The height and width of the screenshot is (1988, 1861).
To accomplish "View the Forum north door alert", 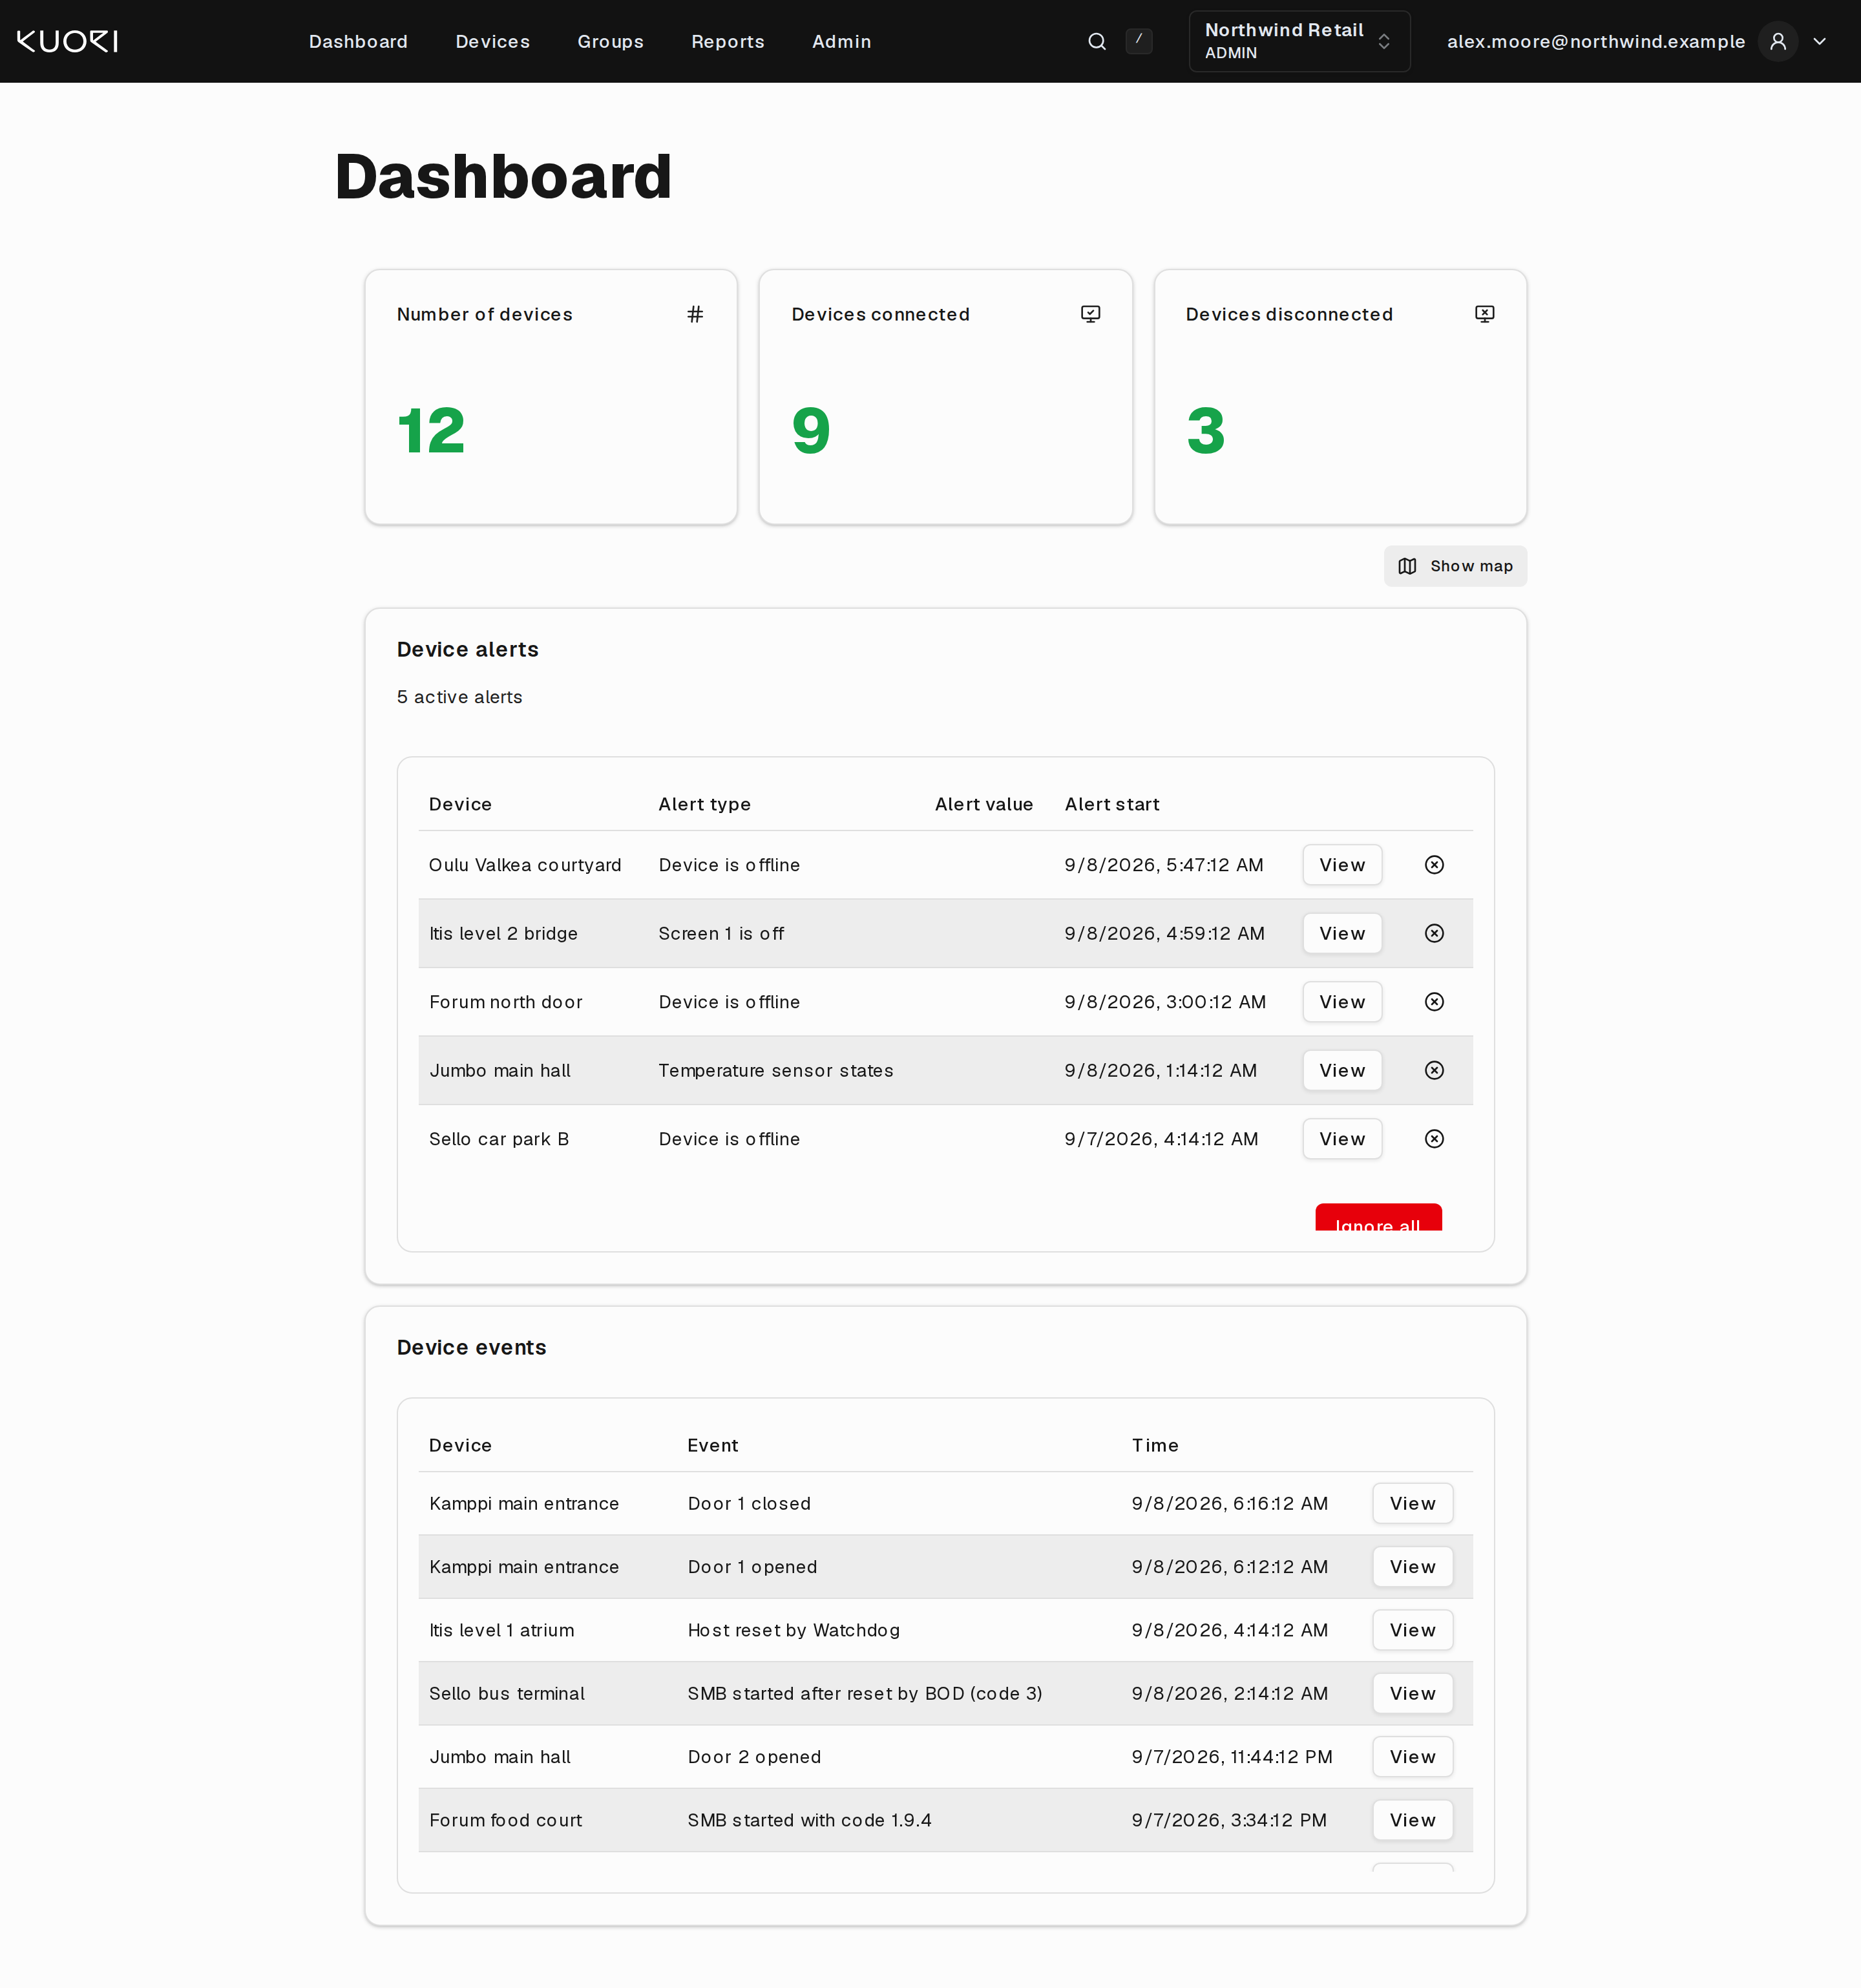I will coord(1342,1002).
